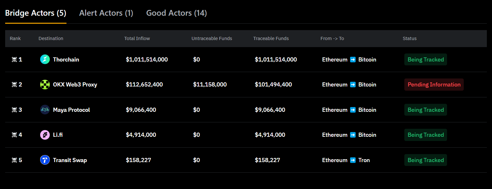Switch to the Bridge Actors tab
The image size is (492, 189).
[36, 13]
